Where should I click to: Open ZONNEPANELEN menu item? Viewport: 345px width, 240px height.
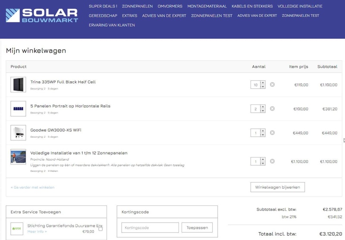point(137,6)
